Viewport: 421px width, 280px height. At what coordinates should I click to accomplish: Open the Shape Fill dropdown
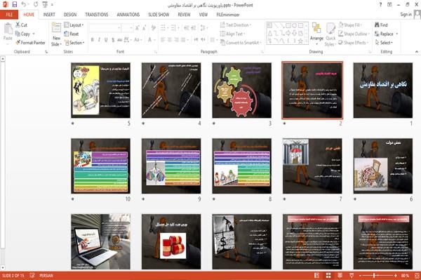tap(350, 25)
